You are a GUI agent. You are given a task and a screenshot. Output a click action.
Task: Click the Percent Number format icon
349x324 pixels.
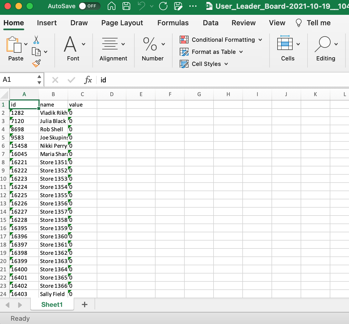point(150,44)
